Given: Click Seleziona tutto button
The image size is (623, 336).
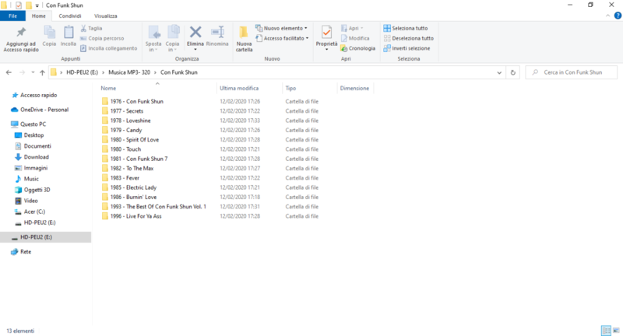Looking at the screenshot, I should (410, 28).
